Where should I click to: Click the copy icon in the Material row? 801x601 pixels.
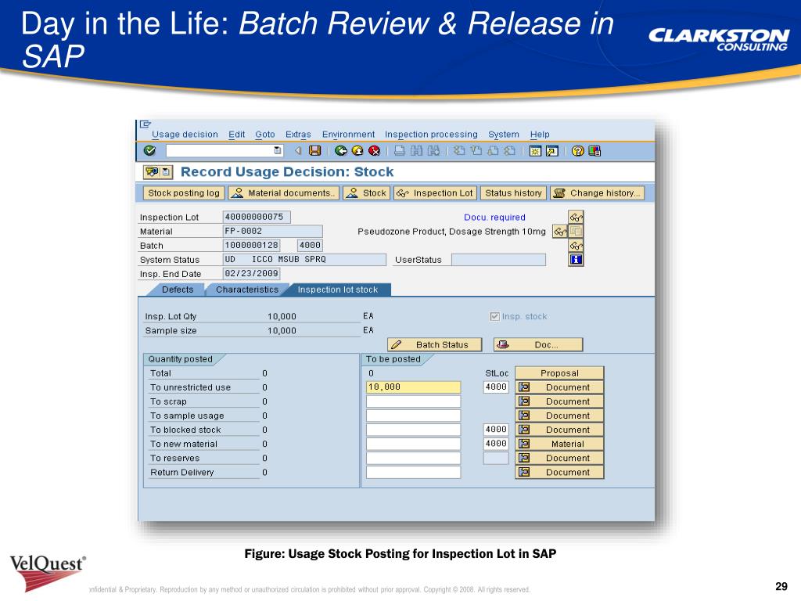576,232
